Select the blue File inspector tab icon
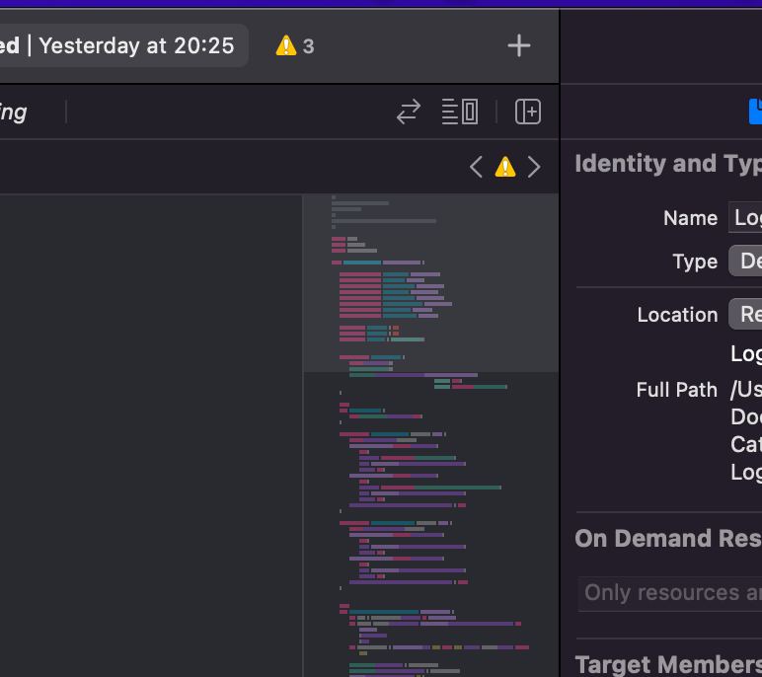This screenshot has width=762, height=677. [755, 112]
